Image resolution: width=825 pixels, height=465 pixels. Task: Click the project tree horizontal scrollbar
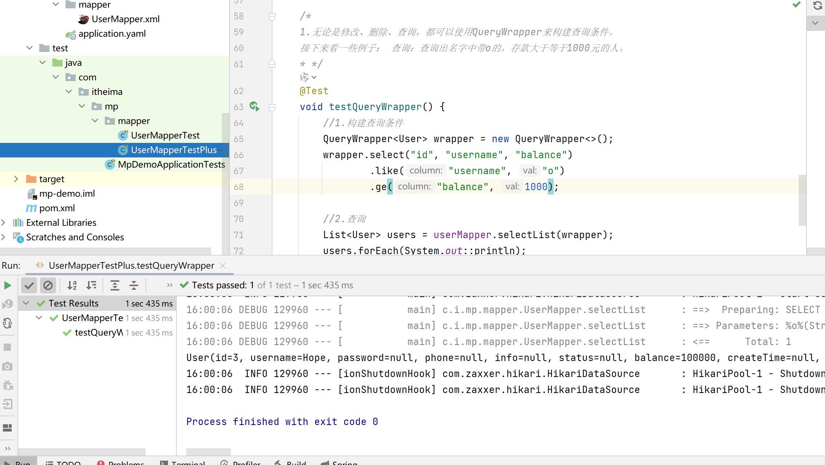click(x=105, y=251)
